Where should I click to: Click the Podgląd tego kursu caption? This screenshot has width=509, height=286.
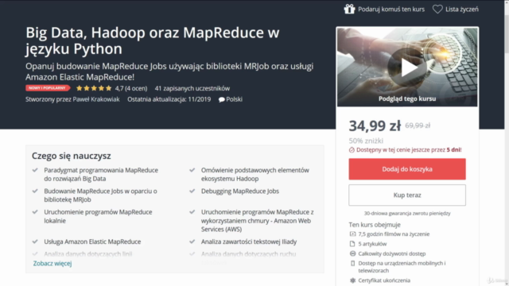tap(407, 99)
